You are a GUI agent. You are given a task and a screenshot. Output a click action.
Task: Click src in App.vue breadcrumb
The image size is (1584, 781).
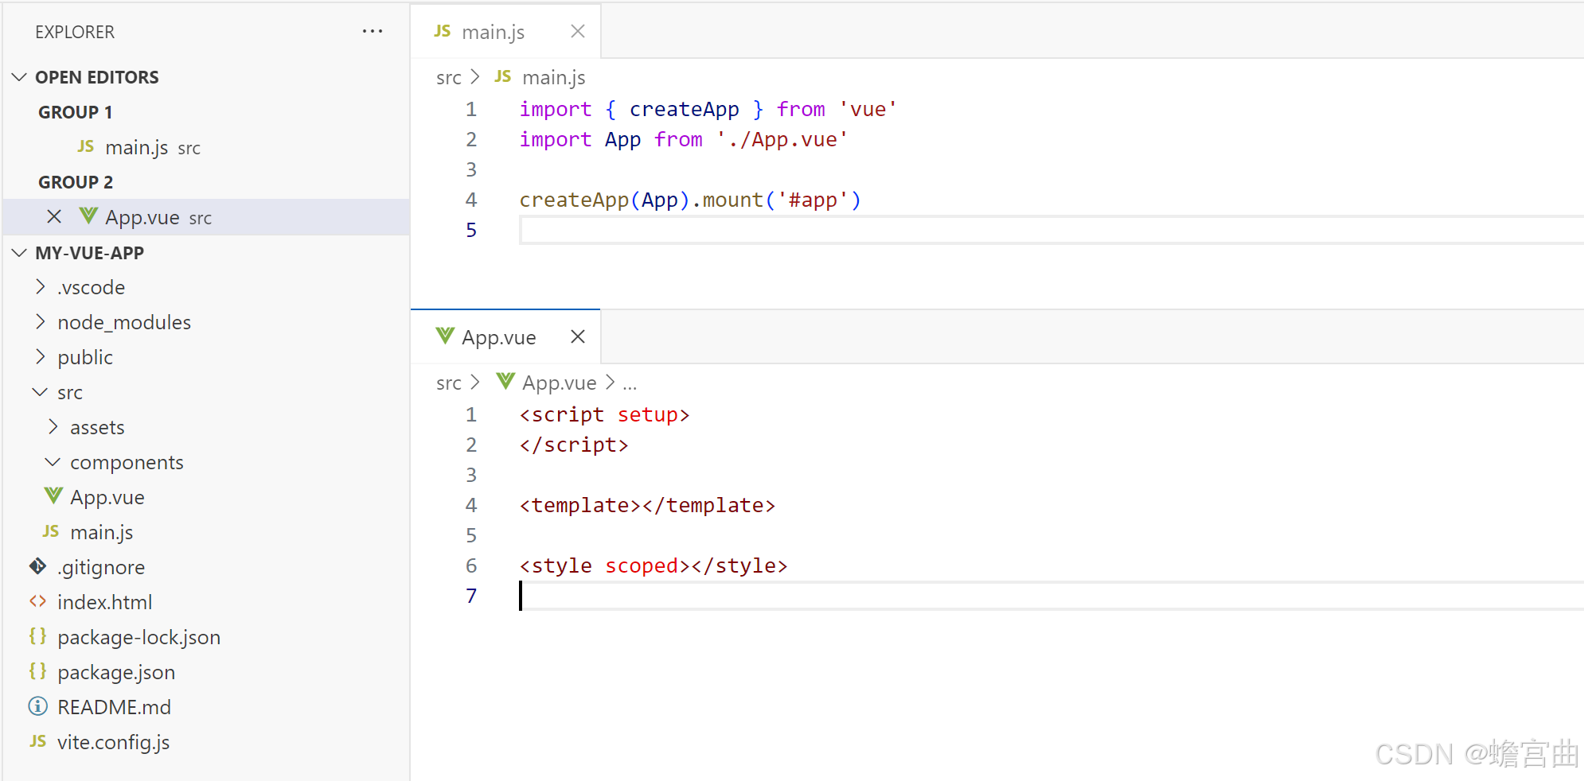click(x=449, y=383)
